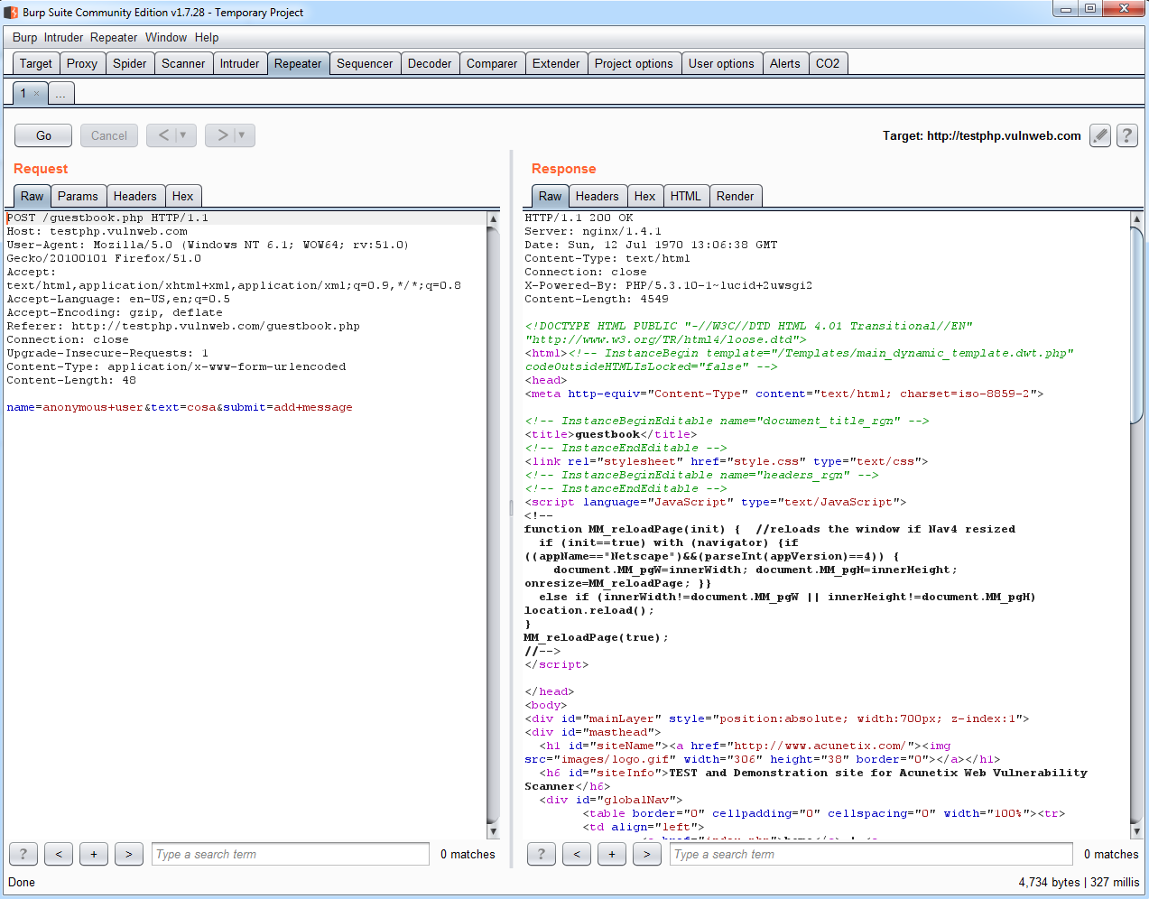Click the response vertical scrollbar down arrow

coord(1136,831)
